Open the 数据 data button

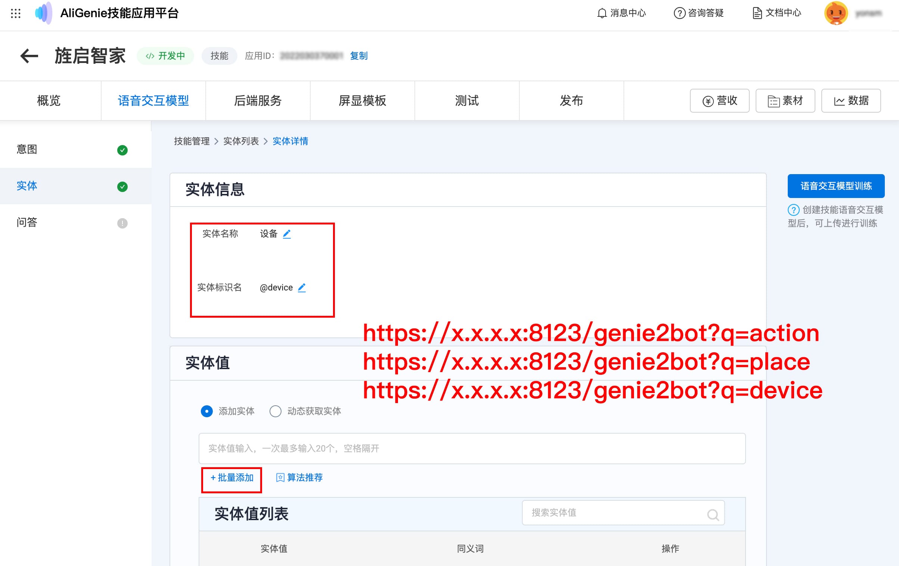coord(851,101)
